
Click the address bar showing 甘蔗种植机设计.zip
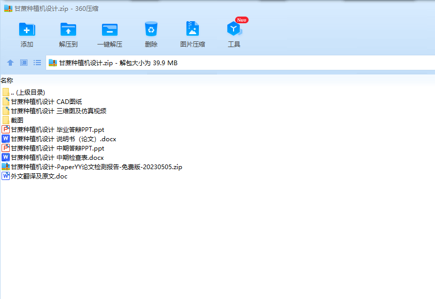point(240,63)
